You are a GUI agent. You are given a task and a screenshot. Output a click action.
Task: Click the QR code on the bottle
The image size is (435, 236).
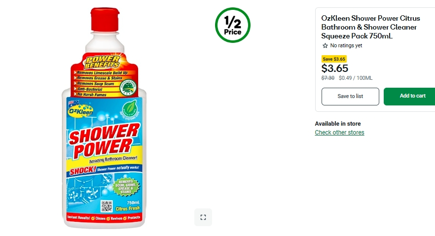(107, 206)
